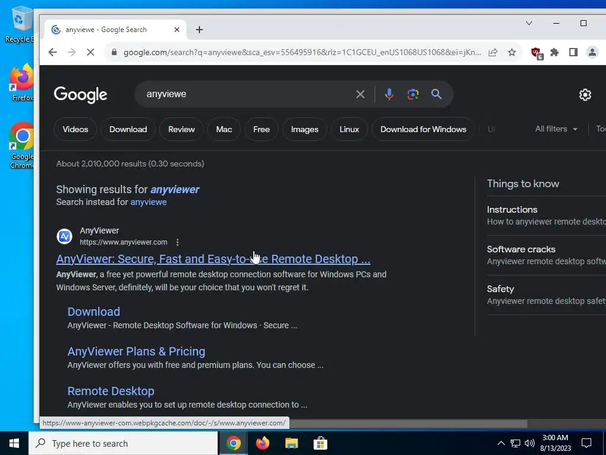The image size is (606, 455).
Task: Go back to the previous page
Action: (53, 52)
